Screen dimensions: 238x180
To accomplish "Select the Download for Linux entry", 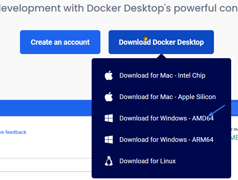I will 147,161.
